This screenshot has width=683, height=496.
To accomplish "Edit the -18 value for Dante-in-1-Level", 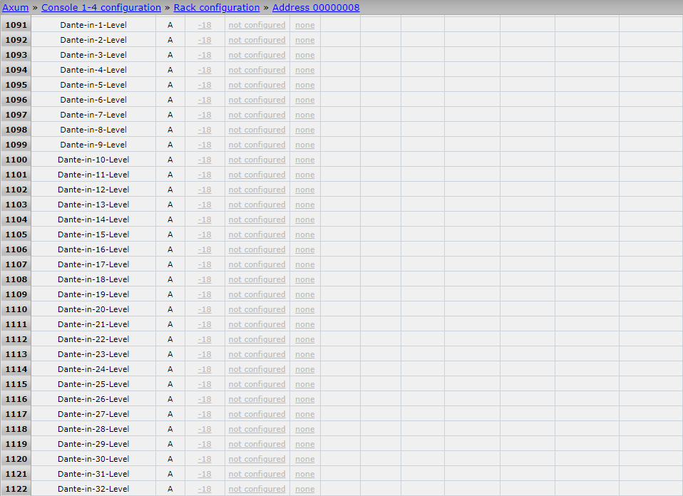I will 205,25.
